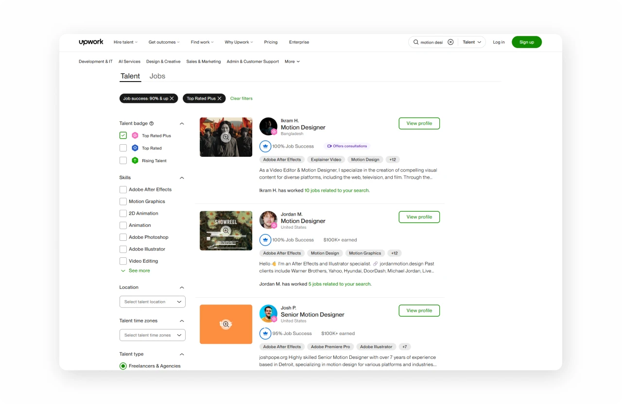The height and width of the screenshot is (404, 622).
Task: Collapse the Talent badge section
Action: pyautogui.click(x=182, y=123)
